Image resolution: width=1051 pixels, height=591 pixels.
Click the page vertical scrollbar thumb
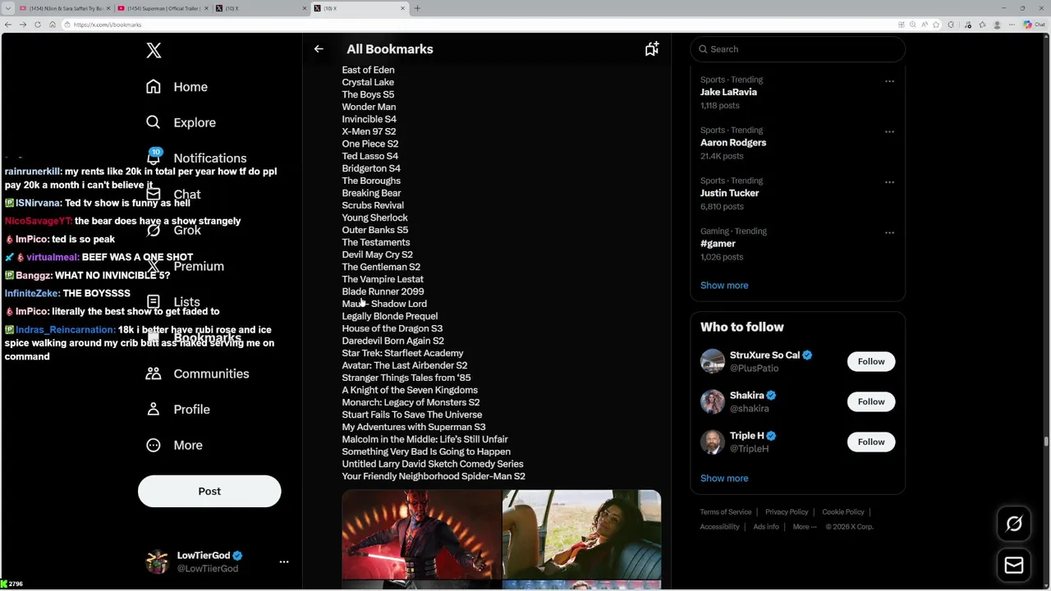click(1046, 442)
